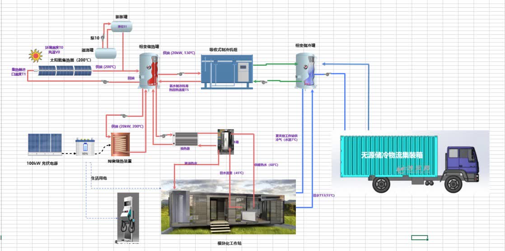
Task: Select the pump icon next to 泵10
Action: [x=103, y=37]
